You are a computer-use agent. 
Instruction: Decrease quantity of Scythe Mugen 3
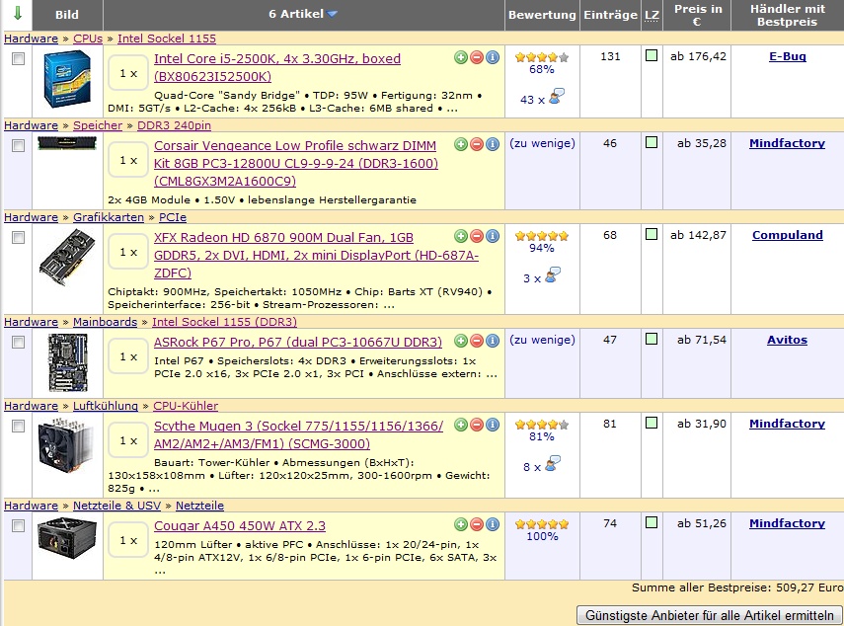(477, 425)
